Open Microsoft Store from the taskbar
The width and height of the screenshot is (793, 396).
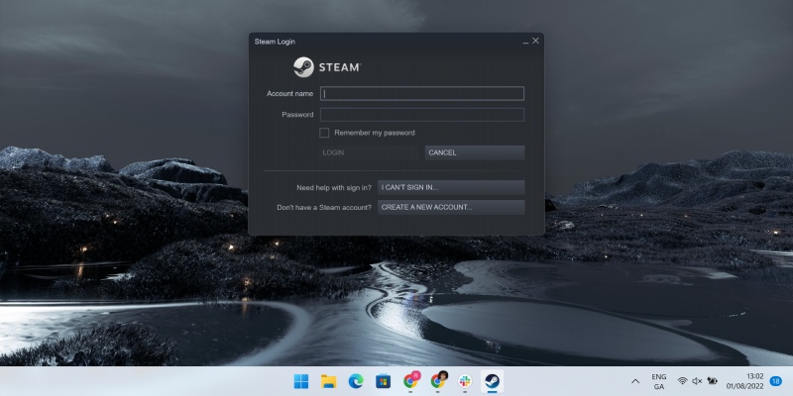(x=383, y=381)
